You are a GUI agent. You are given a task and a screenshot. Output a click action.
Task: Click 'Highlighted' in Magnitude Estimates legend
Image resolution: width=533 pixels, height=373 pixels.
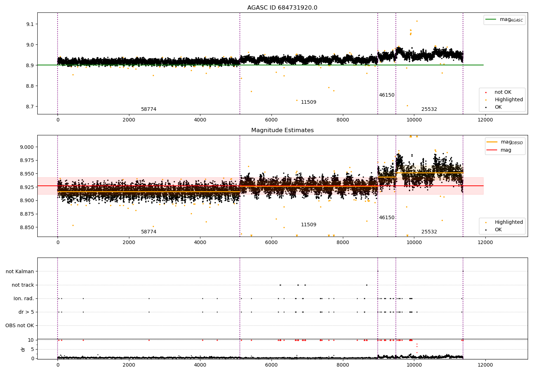coord(508,222)
